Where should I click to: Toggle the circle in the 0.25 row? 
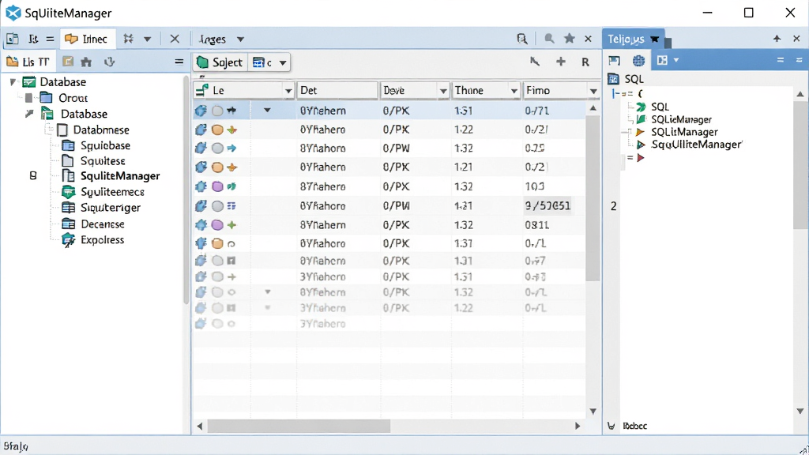tap(218, 149)
